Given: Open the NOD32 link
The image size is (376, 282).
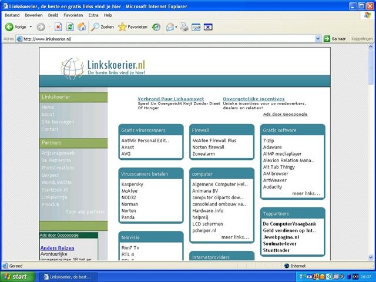Looking at the screenshot, I should (x=129, y=197).
